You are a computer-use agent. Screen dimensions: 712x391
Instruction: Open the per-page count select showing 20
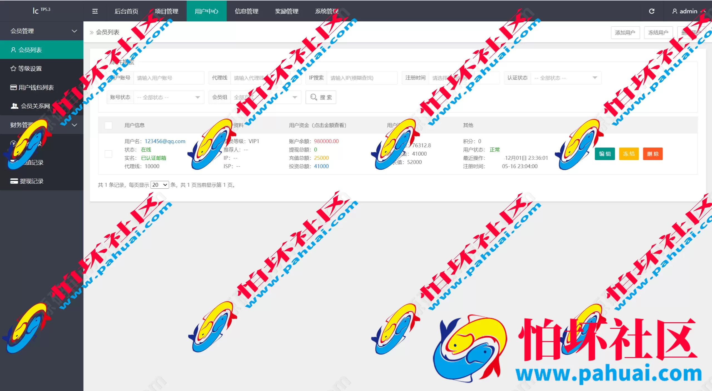[160, 185]
